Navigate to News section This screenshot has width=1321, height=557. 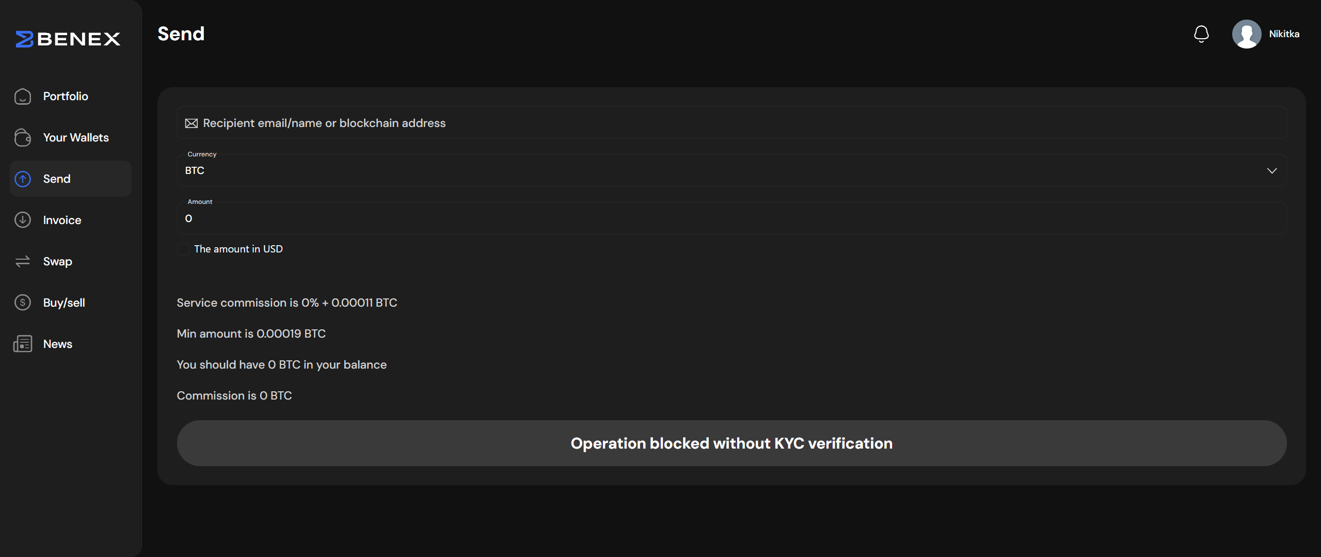[x=57, y=344]
